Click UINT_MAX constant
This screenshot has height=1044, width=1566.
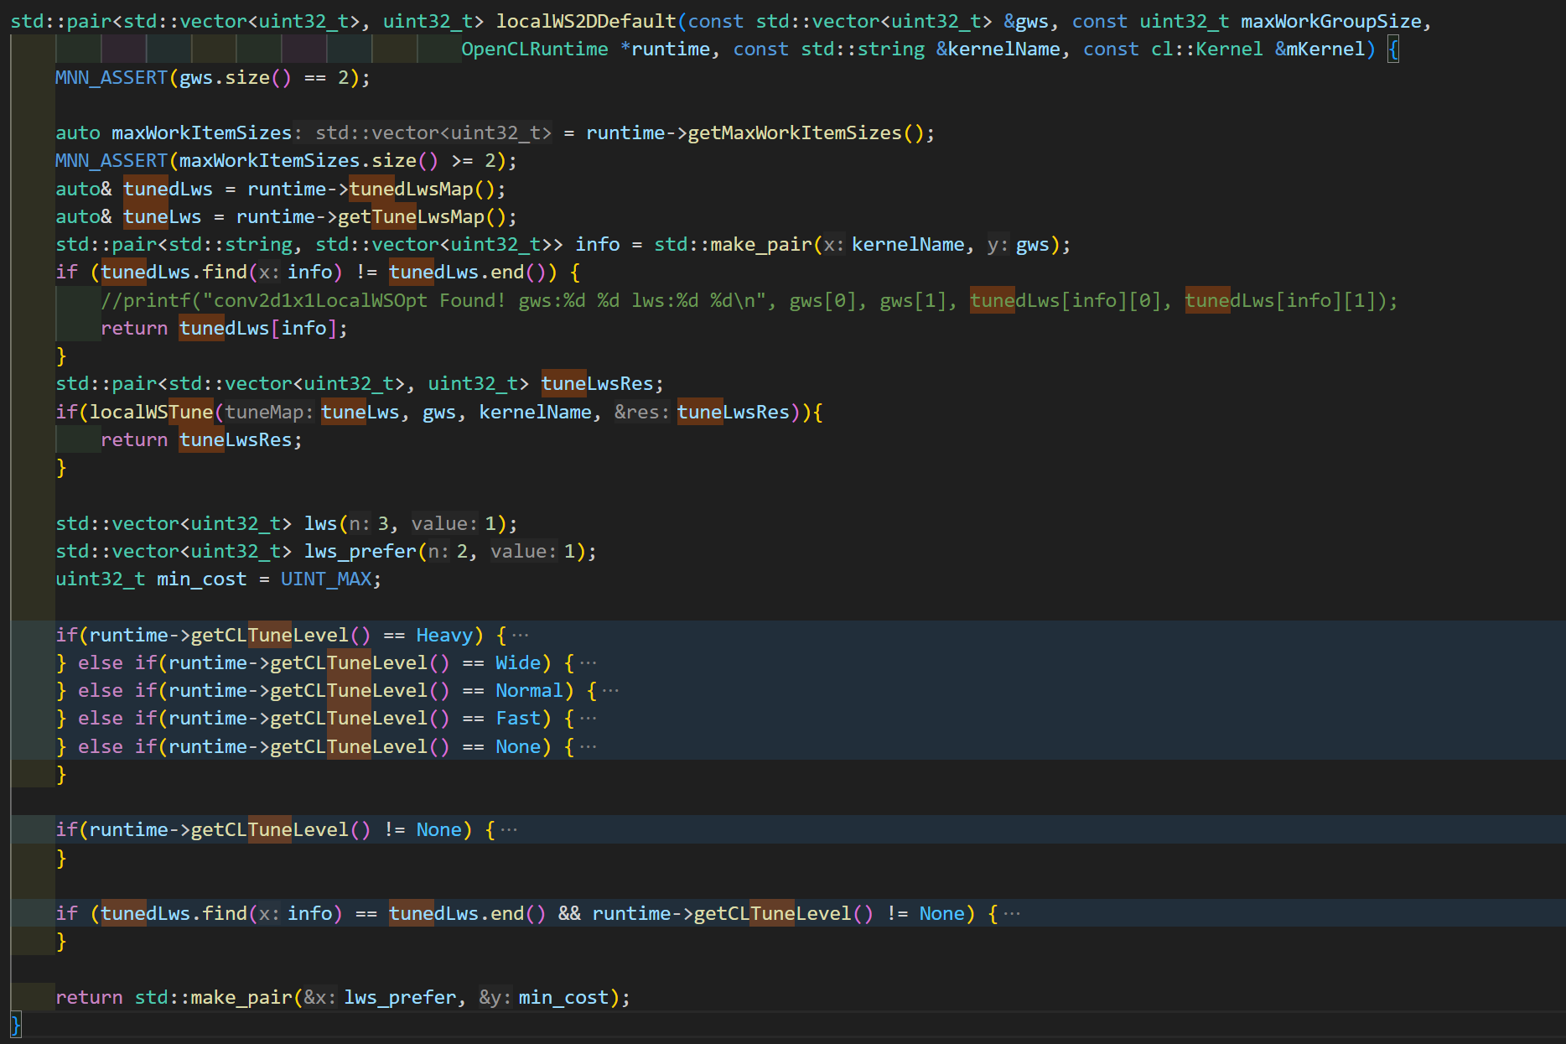point(325,579)
